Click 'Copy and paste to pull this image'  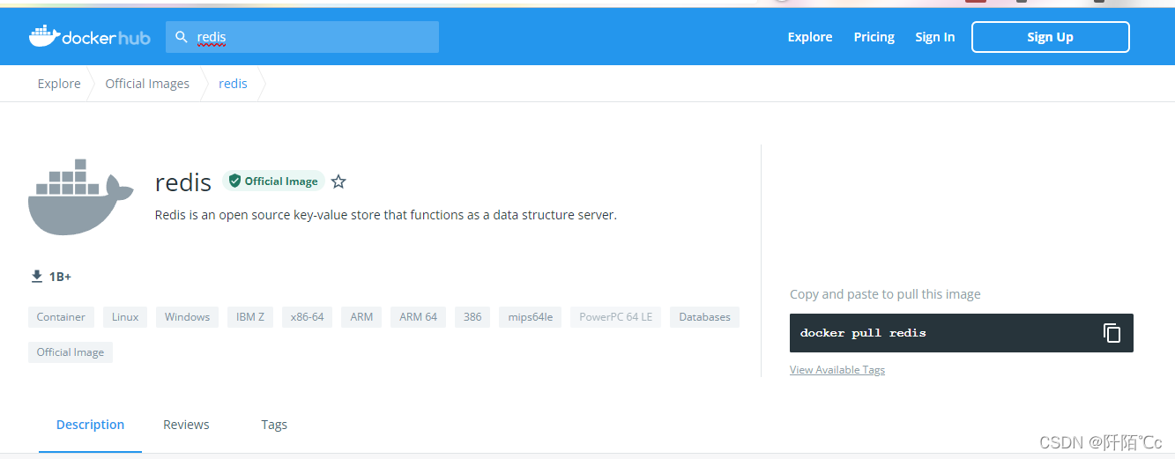pos(885,294)
